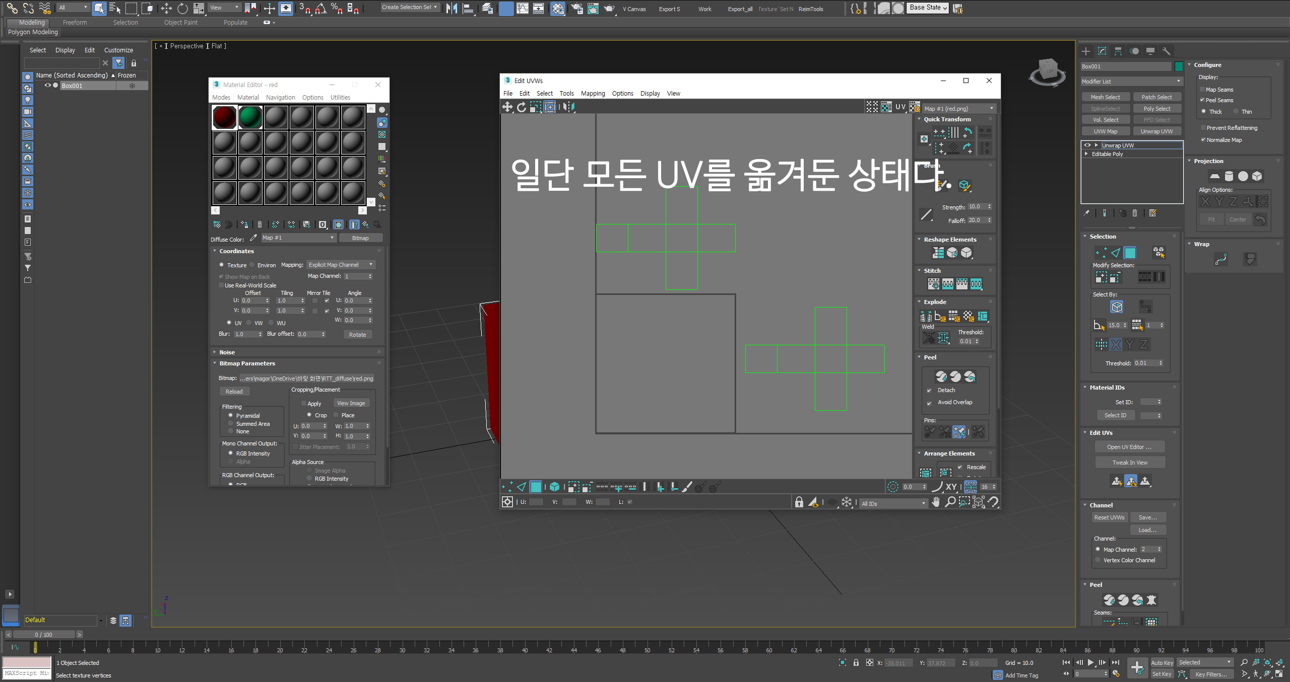Click the Reload bitmap button

coord(234,392)
